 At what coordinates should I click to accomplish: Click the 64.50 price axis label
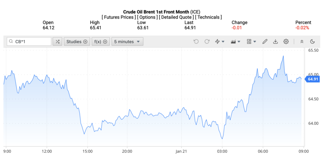pos(313,99)
